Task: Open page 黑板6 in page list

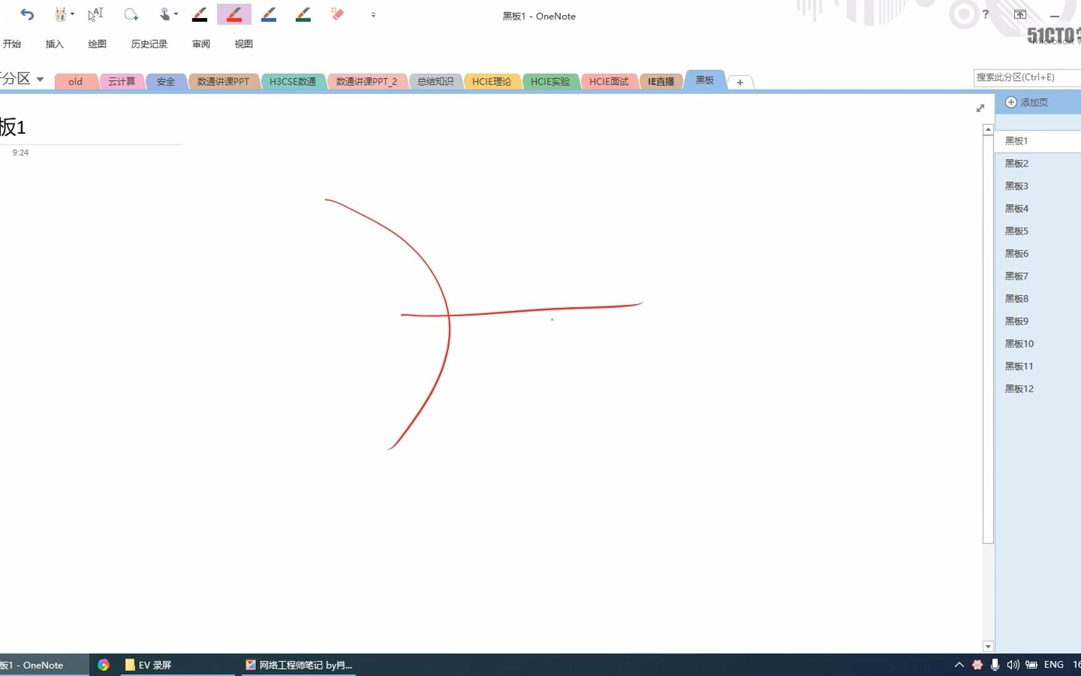Action: pyautogui.click(x=1038, y=253)
